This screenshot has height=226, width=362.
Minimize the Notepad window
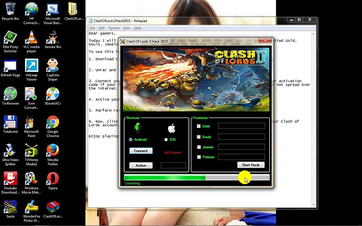291,19
